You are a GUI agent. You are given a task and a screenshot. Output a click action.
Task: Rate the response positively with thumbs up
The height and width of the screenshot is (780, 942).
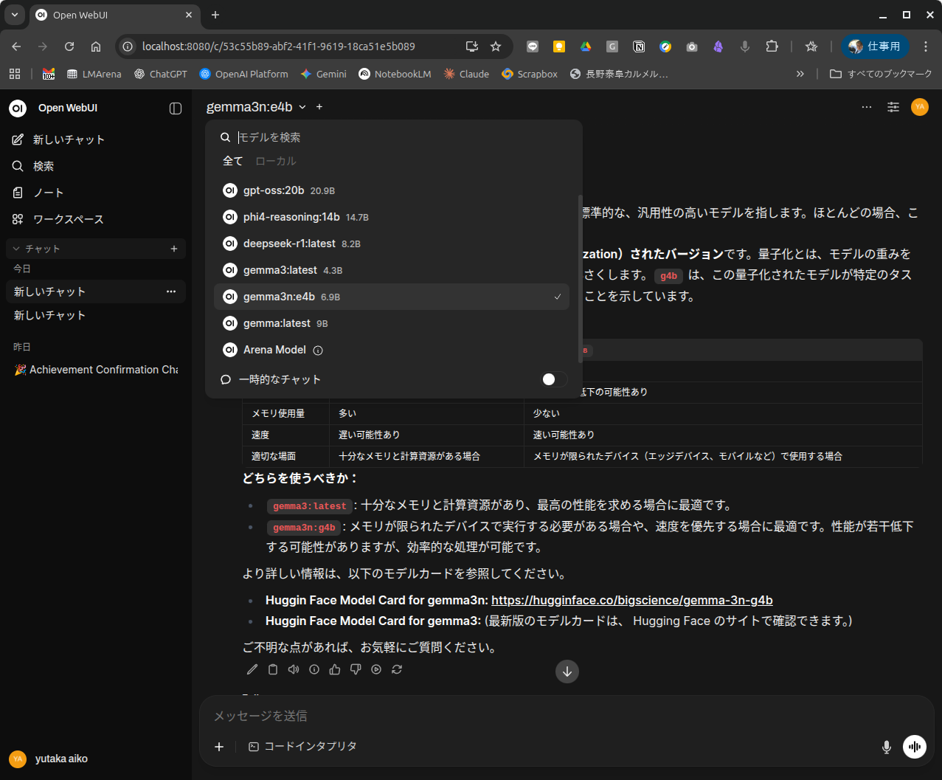[334, 669]
